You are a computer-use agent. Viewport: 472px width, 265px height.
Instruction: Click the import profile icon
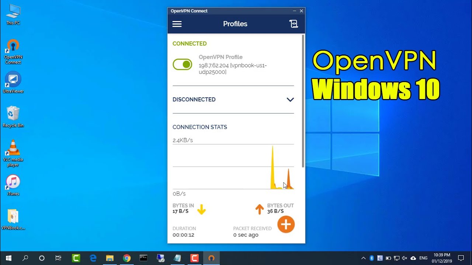click(x=294, y=24)
